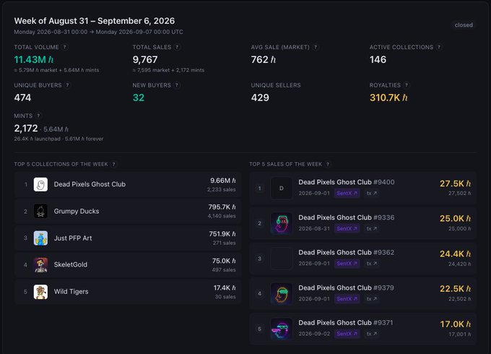Viewport: 491px width, 354px height.
Task: Click the 795.7K collection volume
Action: pyautogui.click(x=222, y=207)
